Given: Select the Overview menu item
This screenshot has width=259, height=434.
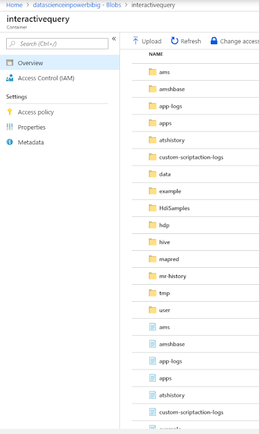Looking at the screenshot, I should pyautogui.click(x=60, y=63).
